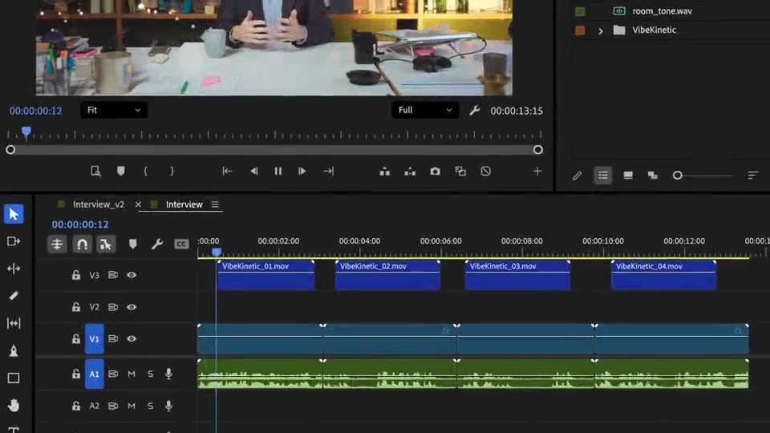Export frame with camera icon
The image size is (770, 433).
click(435, 172)
